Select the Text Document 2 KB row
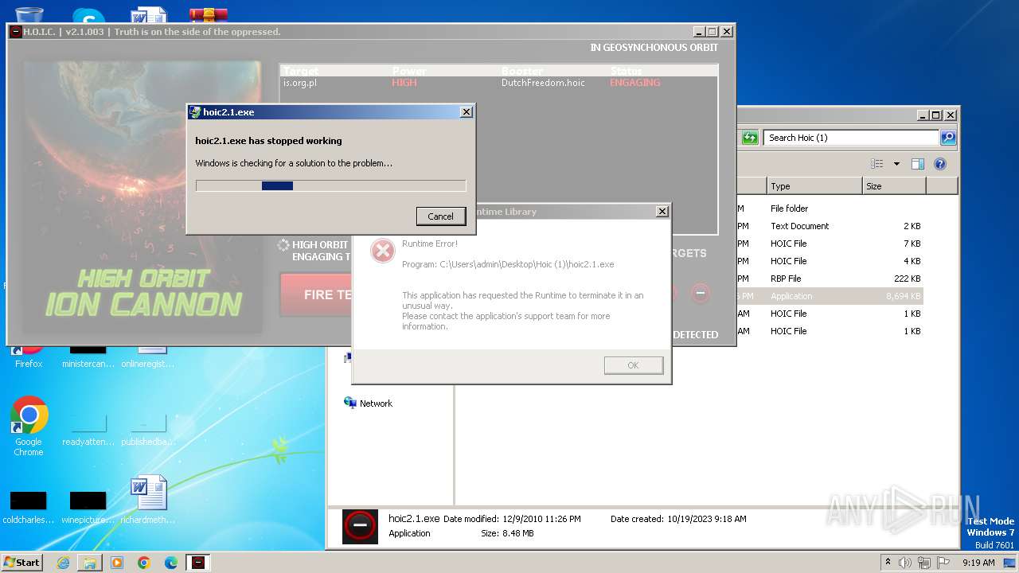1019x573 pixels. 830,226
